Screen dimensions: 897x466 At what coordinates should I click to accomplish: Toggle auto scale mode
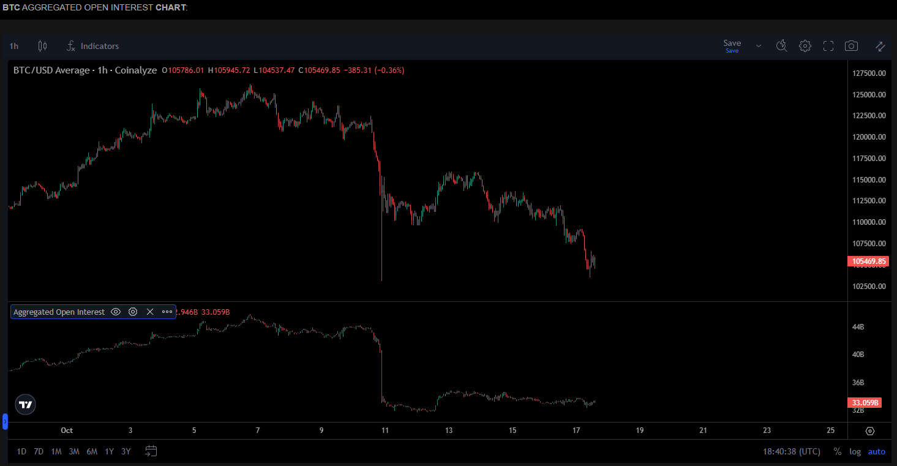[x=876, y=451]
